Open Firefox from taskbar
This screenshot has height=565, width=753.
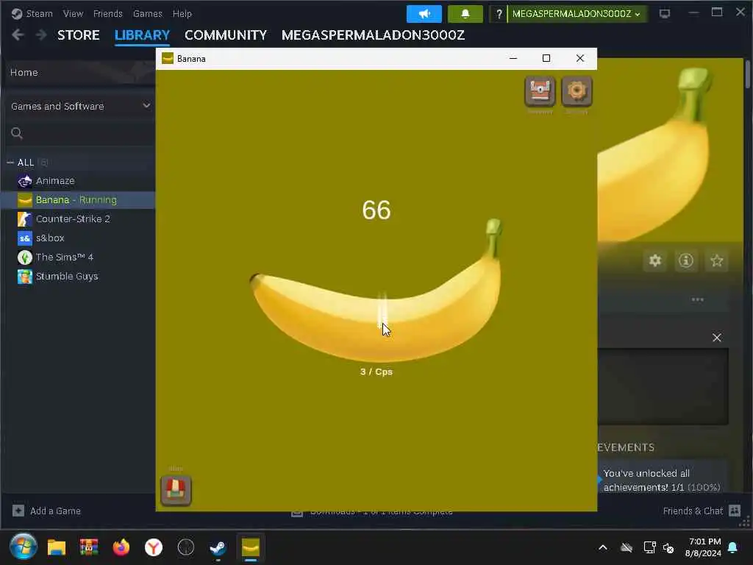(121, 547)
